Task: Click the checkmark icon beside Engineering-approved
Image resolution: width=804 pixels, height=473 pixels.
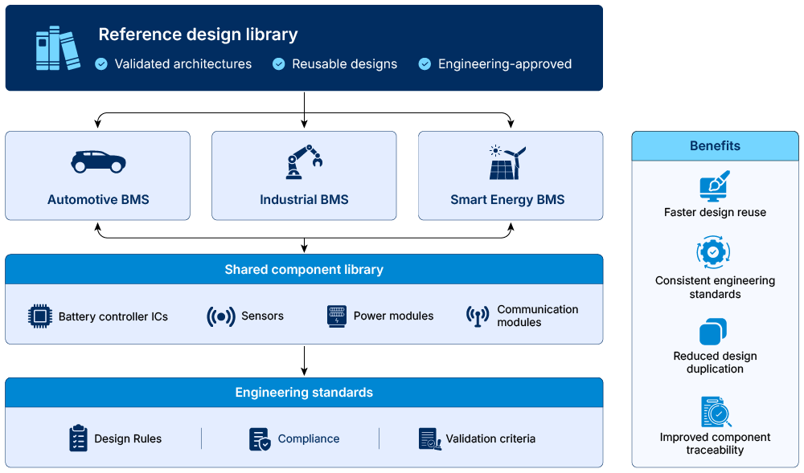Action: click(425, 64)
